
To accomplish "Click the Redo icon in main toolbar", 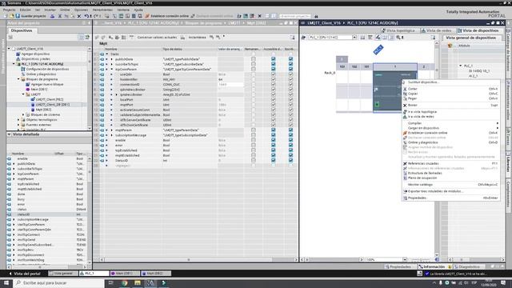I will pos(96,16).
